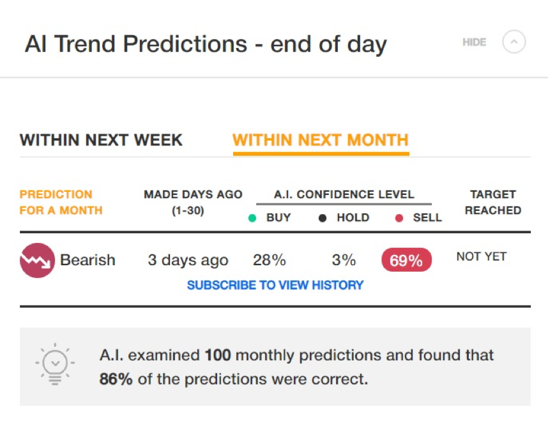Screen dimensions: 548x423
Task: Click the TARGET REACHED column header
Action: 493,202
